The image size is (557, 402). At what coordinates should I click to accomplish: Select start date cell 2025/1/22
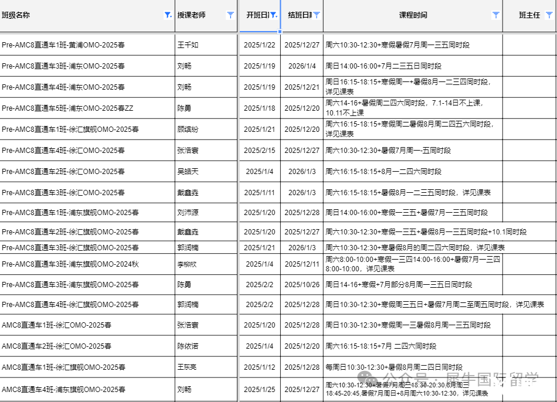(260, 45)
